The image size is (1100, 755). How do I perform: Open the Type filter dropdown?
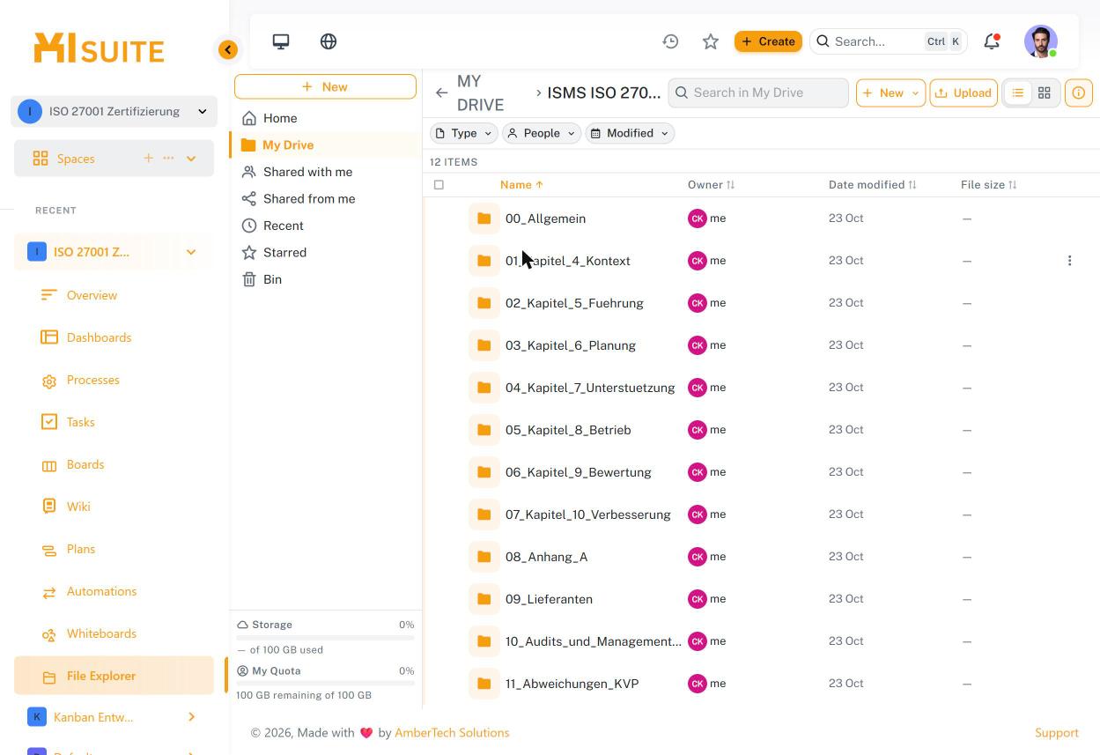coord(463,133)
